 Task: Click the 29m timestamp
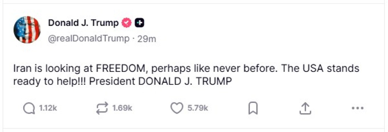[147, 39]
